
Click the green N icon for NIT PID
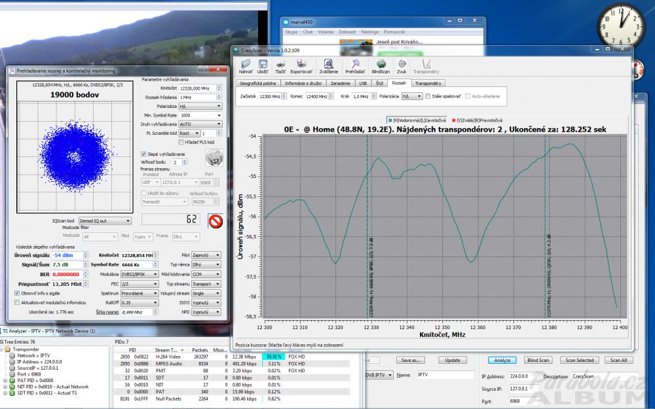click(x=12, y=387)
